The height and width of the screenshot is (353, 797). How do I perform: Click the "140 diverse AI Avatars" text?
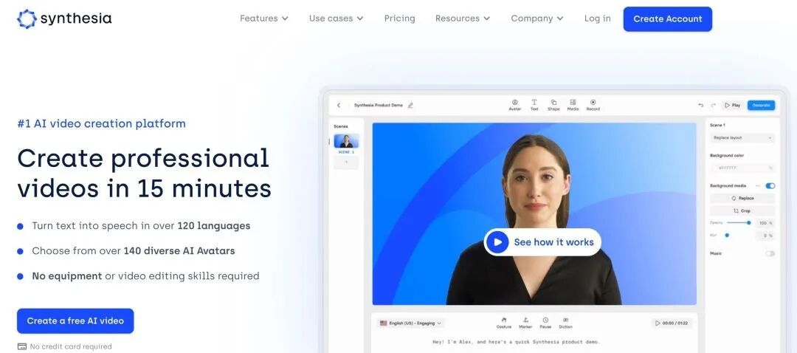coord(179,251)
